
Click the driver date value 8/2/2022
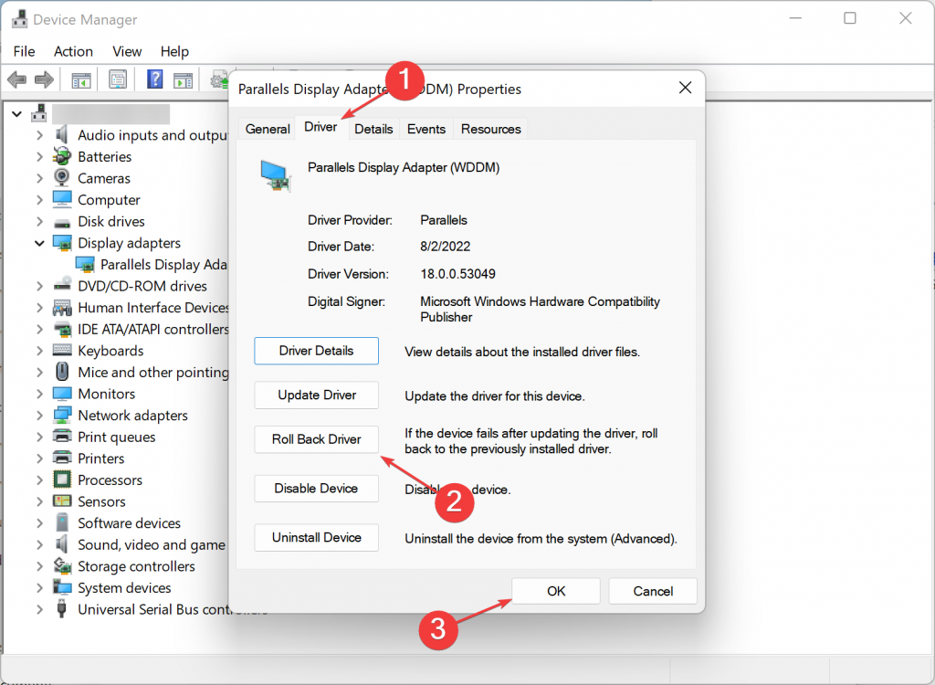click(x=446, y=247)
